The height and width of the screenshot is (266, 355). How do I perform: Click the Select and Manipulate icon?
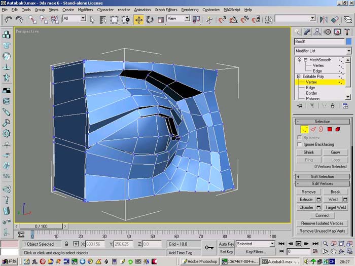(209, 20)
